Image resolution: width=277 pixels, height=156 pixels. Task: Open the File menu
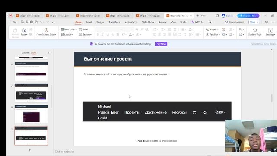coord(13,22)
